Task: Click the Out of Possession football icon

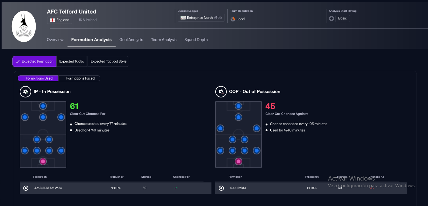Action: [221, 92]
